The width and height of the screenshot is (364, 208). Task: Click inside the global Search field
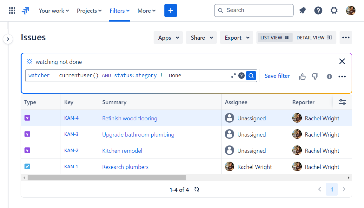coord(254,10)
